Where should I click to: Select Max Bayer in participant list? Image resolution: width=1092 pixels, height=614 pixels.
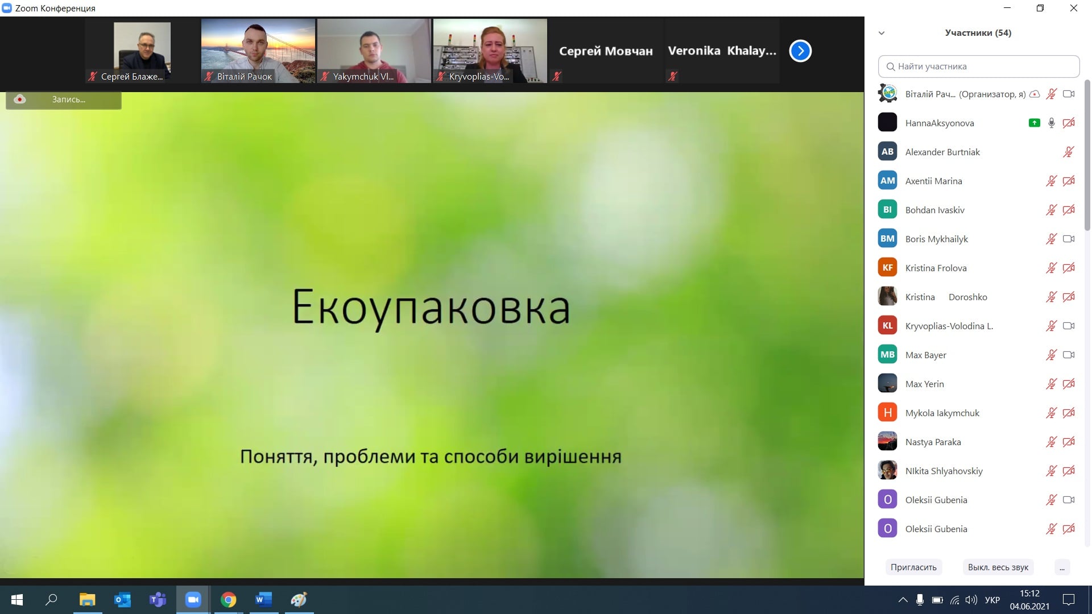(926, 355)
